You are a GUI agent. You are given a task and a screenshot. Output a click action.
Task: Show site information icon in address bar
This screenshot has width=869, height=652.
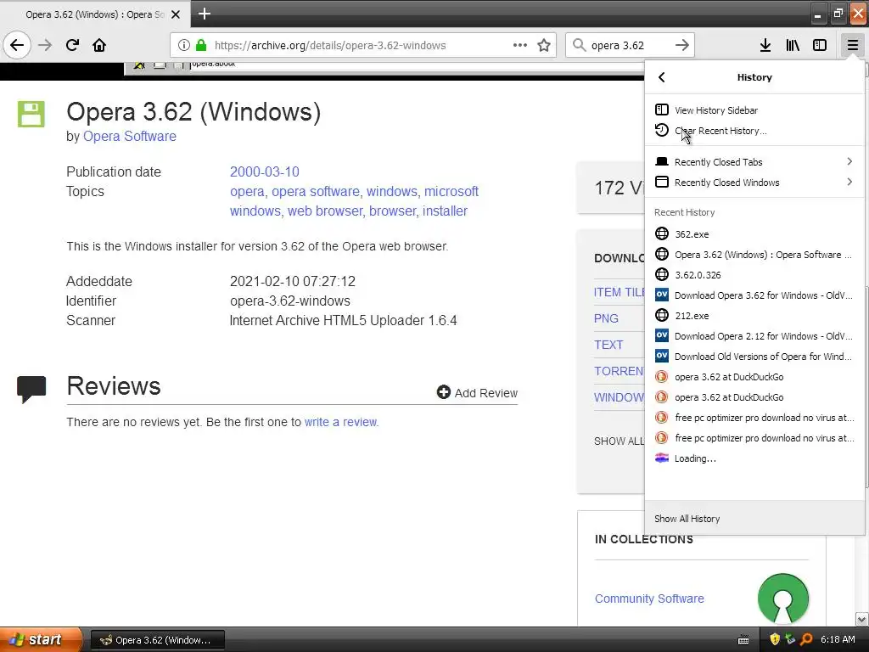click(184, 45)
